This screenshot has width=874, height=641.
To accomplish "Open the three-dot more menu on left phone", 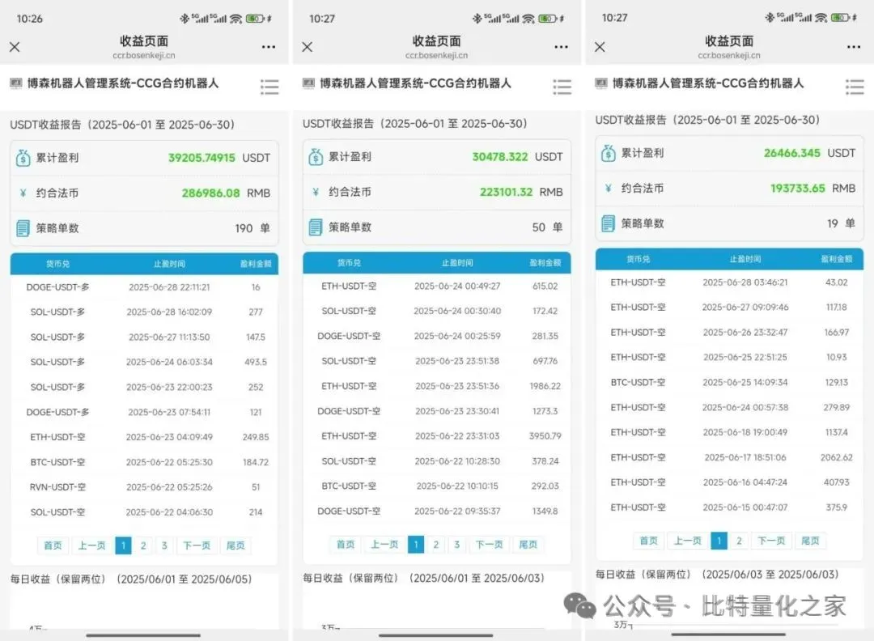I will (269, 47).
